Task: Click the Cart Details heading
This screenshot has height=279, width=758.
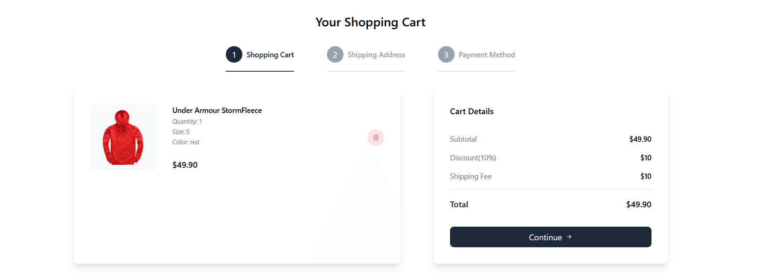Action: click(472, 111)
